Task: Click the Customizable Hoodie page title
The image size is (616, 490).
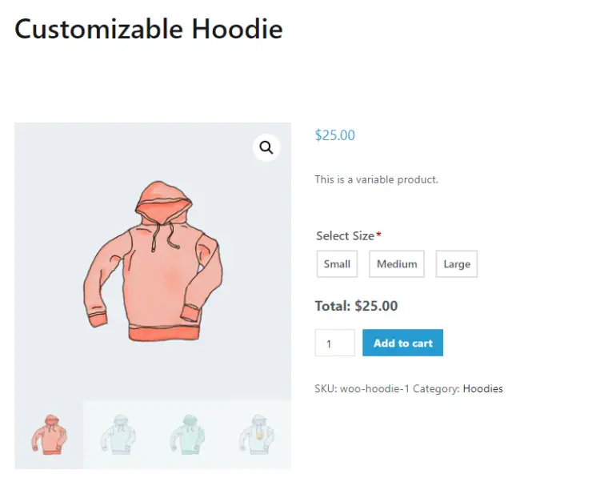Action: (149, 29)
